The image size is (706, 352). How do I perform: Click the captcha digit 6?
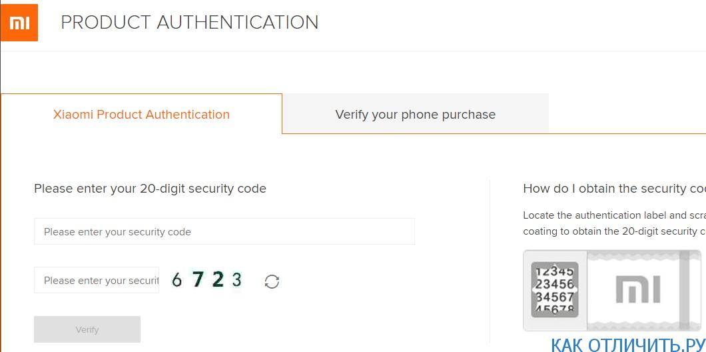pos(176,280)
